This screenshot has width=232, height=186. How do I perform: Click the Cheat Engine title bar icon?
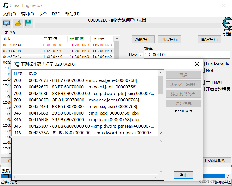tap(5, 5)
